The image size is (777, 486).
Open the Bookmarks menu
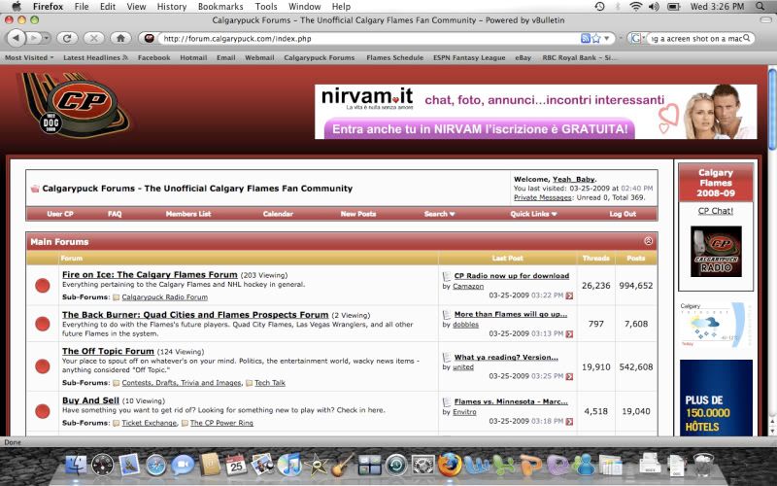click(x=220, y=7)
